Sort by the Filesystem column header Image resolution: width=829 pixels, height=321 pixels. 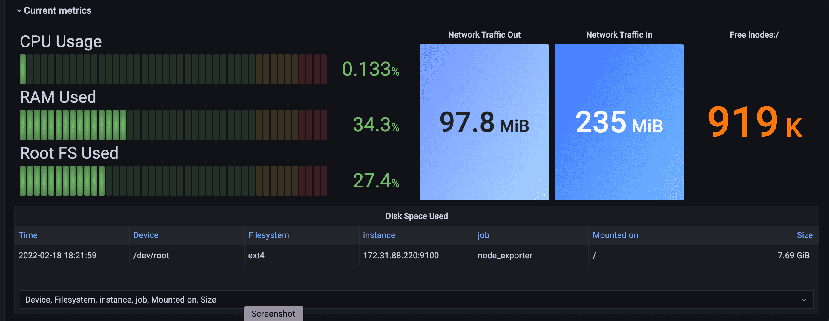[x=268, y=235]
